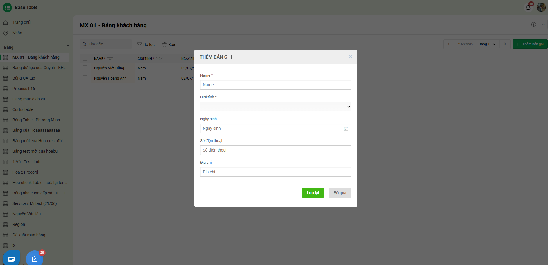The width and height of the screenshot is (548, 265).
Task: Click table icon beside 1.Vũ - Test limit
Action: click(6, 162)
